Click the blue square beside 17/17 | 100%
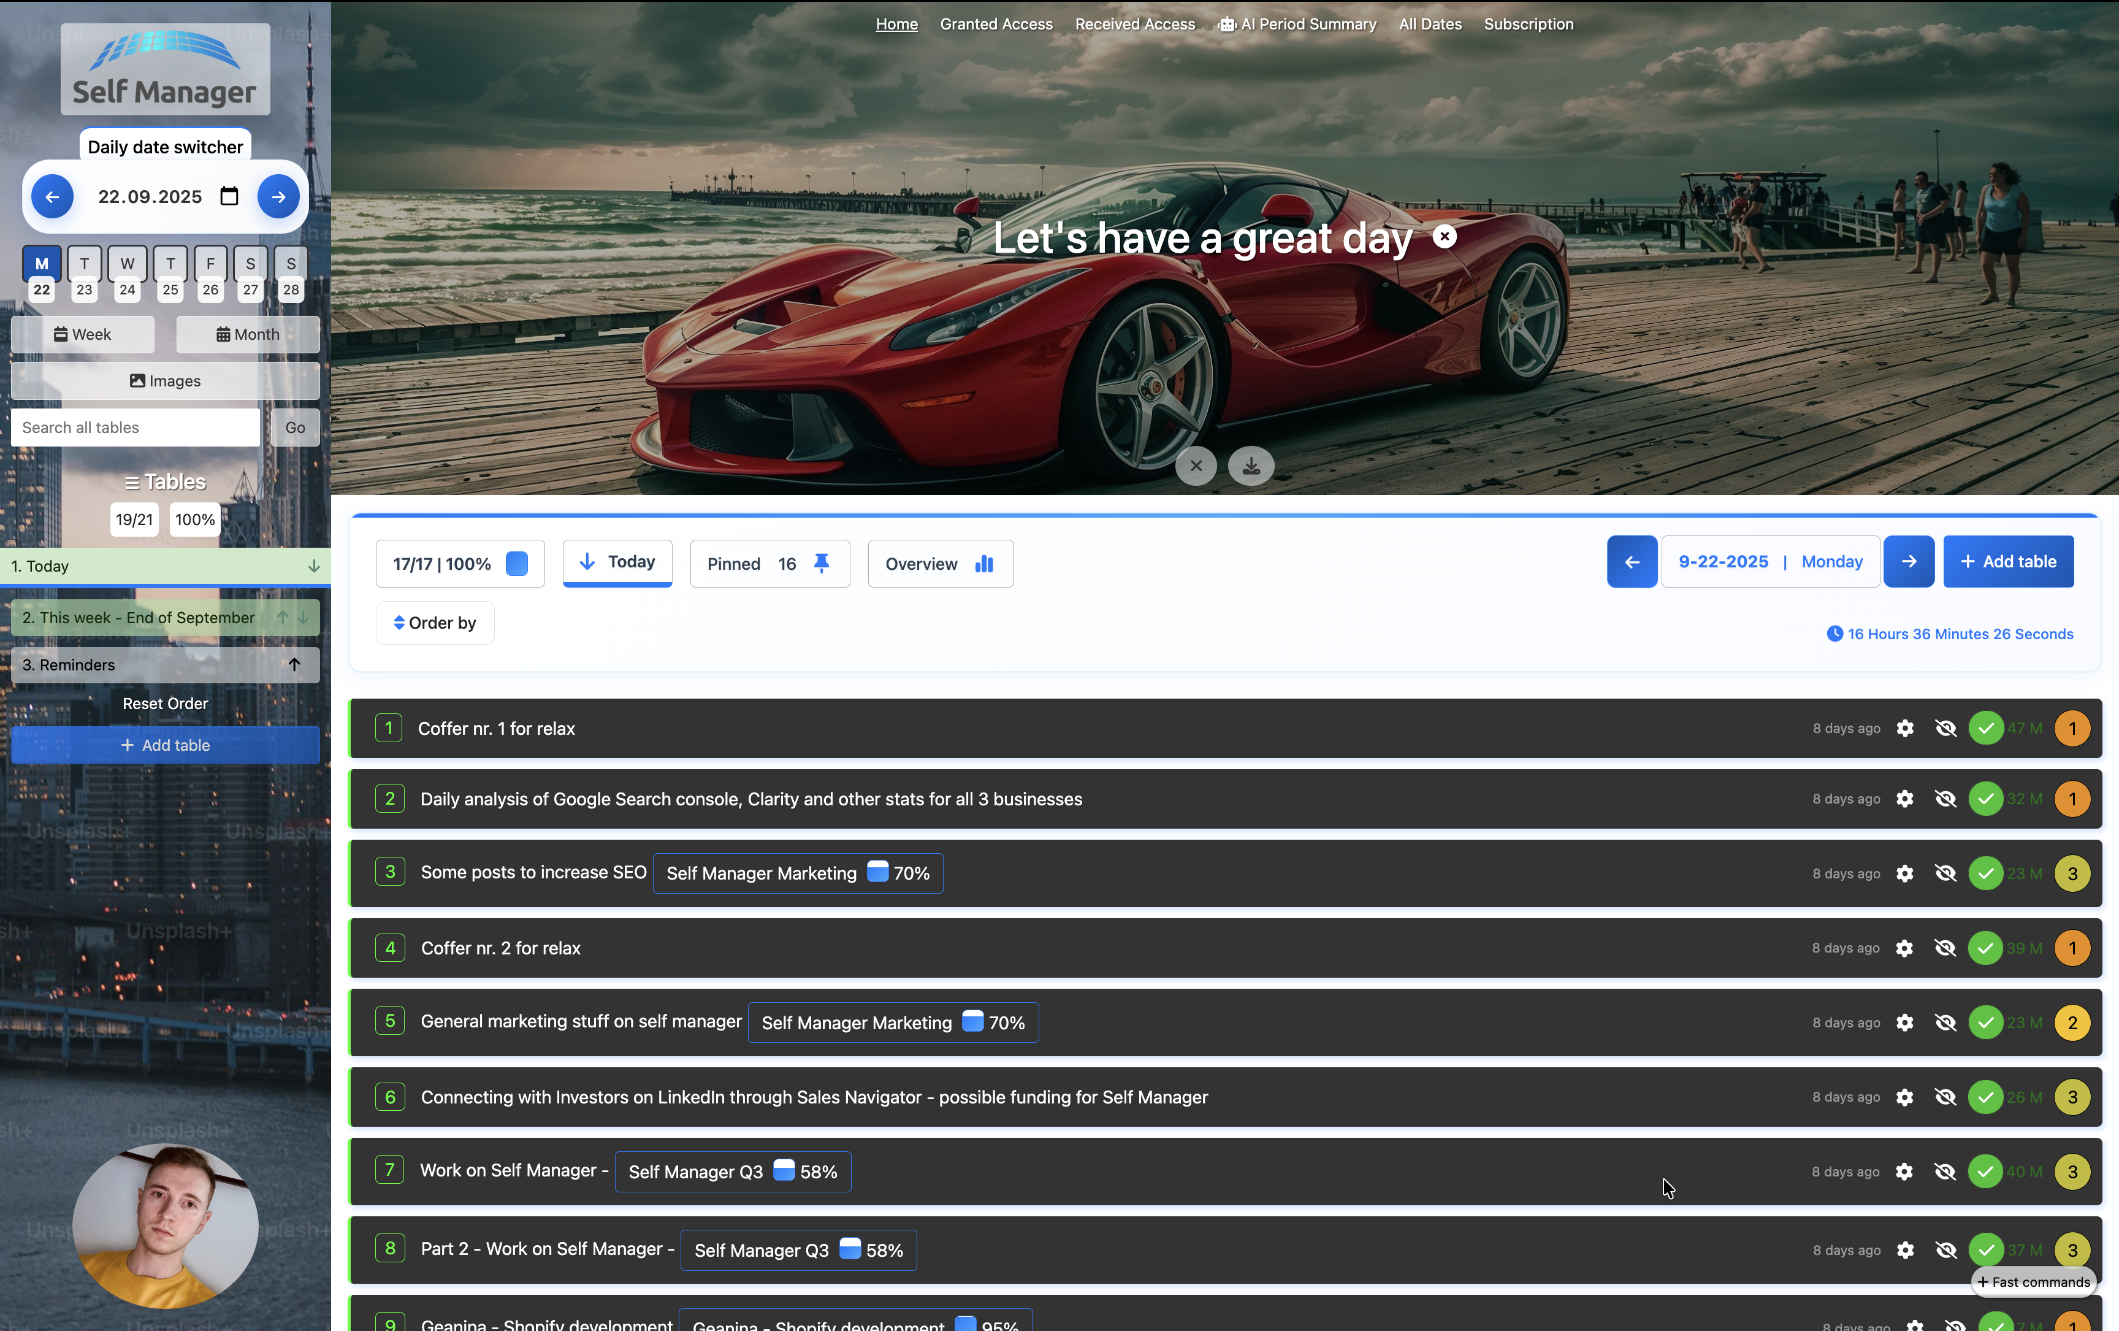2119x1331 pixels. [x=516, y=564]
